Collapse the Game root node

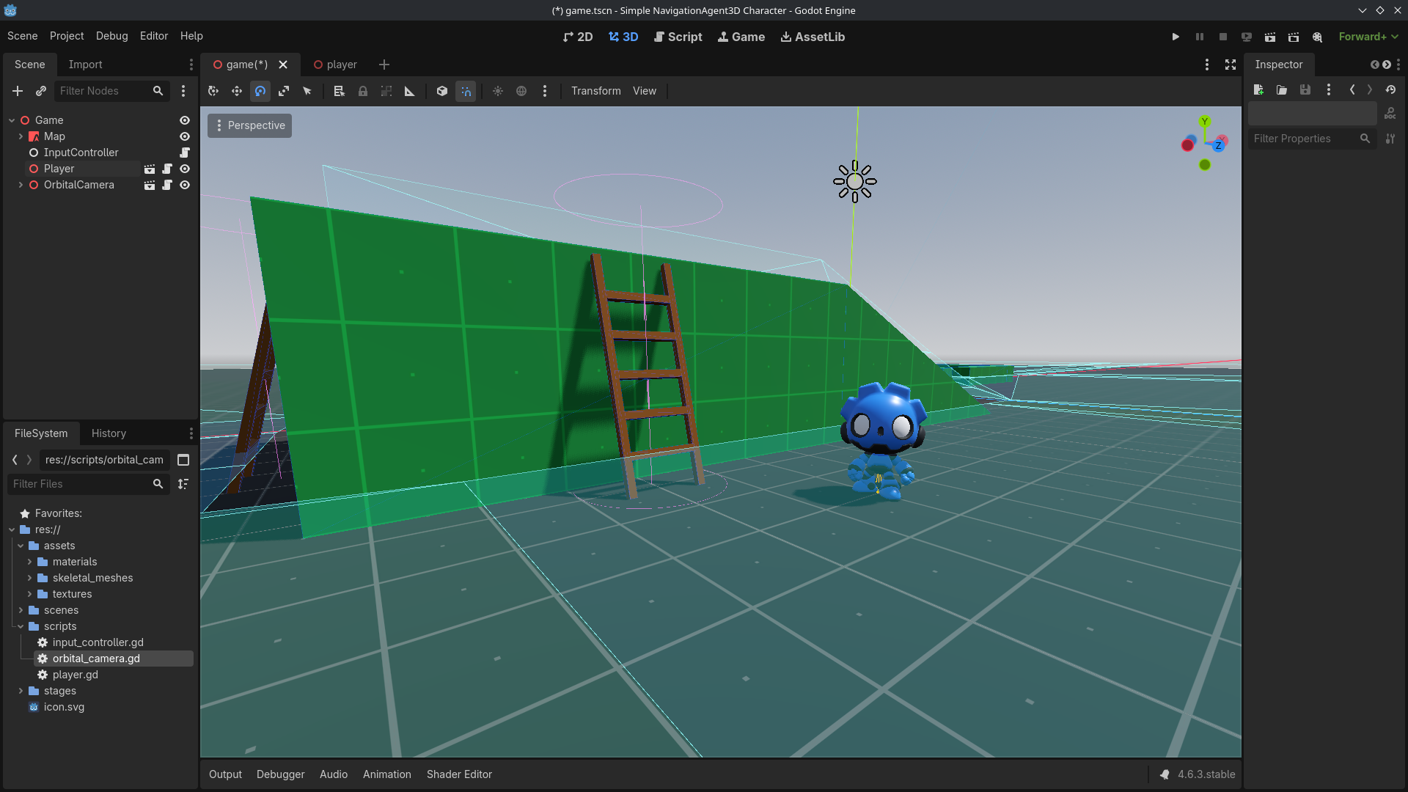point(12,120)
